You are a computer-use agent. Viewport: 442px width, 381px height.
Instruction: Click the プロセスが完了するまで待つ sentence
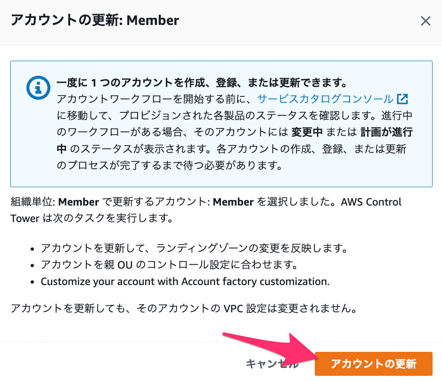pyautogui.click(x=170, y=165)
